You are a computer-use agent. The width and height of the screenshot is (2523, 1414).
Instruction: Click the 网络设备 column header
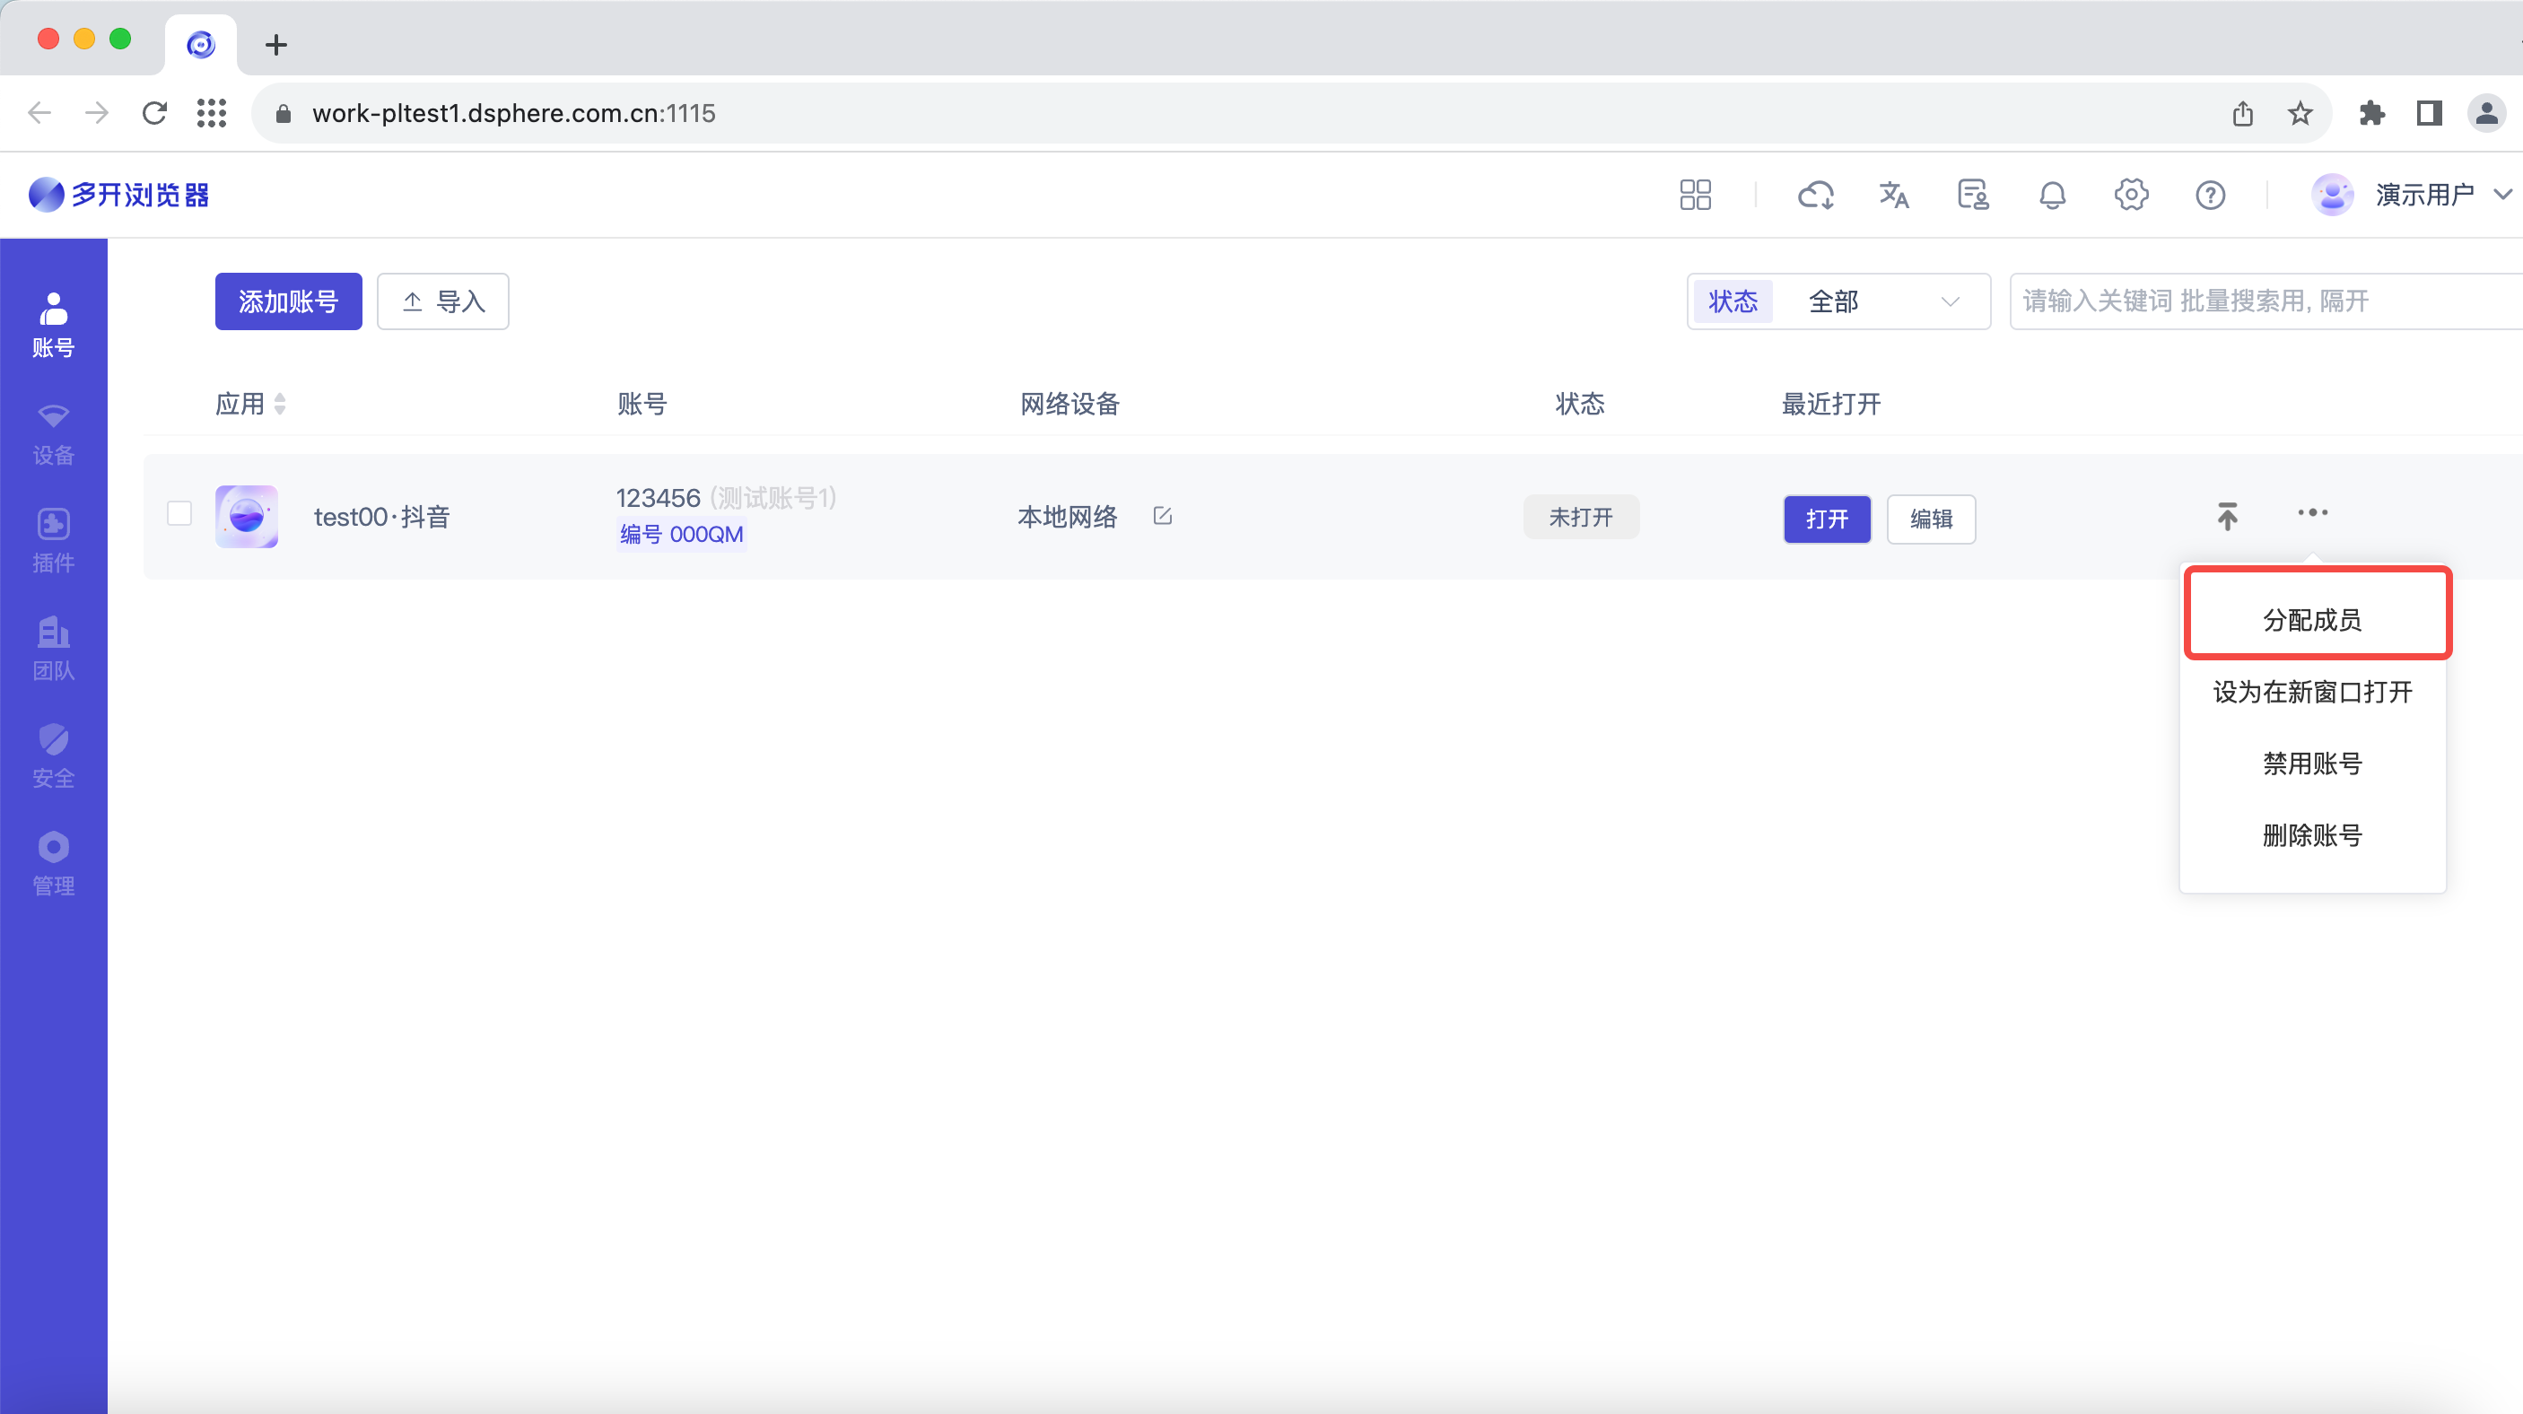click(x=1069, y=404)
